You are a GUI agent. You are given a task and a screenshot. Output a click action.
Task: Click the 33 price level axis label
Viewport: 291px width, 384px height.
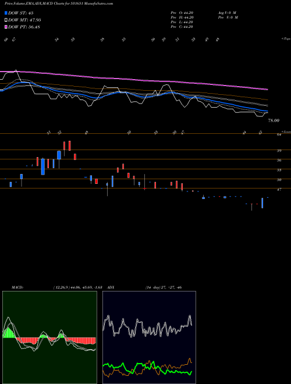[279, 170]
